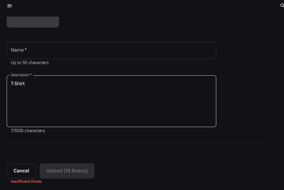
Task: Click the Name placeholder label
Action: [x=17, y=50]
